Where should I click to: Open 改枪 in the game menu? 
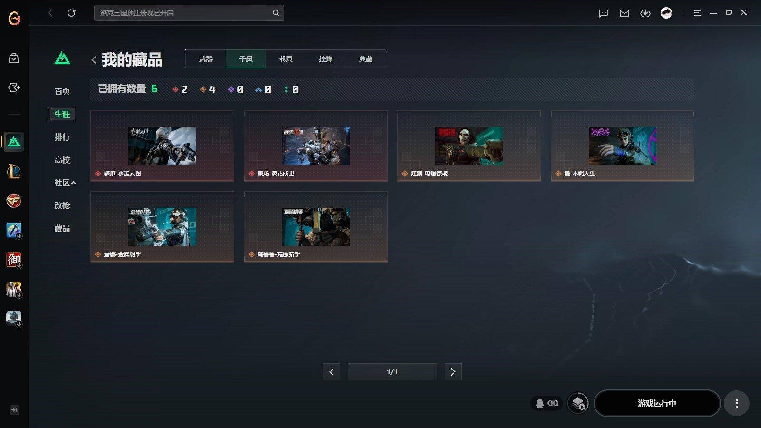[x=62, y=205]
